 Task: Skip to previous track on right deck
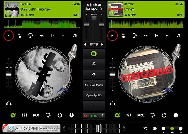point(156,36)
